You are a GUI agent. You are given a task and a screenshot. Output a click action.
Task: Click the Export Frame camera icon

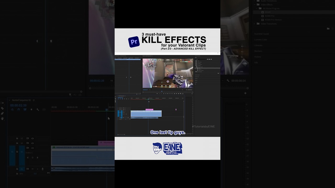178,93
